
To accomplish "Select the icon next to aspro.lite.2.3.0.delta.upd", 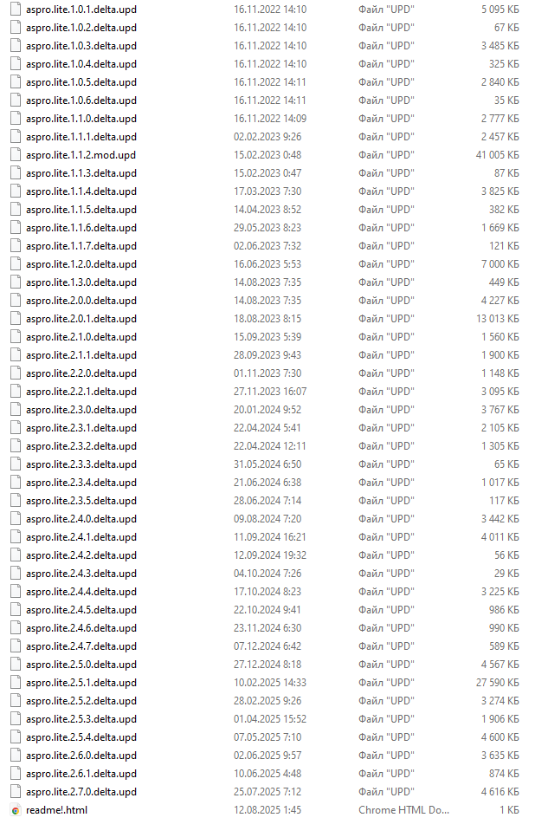I will click(16, 409).
